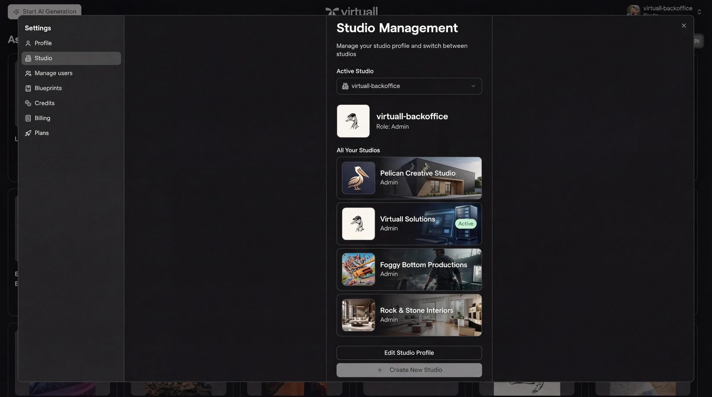Click the 'Active Studio' label
Image resolution: width=712 pixels, height=397 pixels.
click(355, 71)
